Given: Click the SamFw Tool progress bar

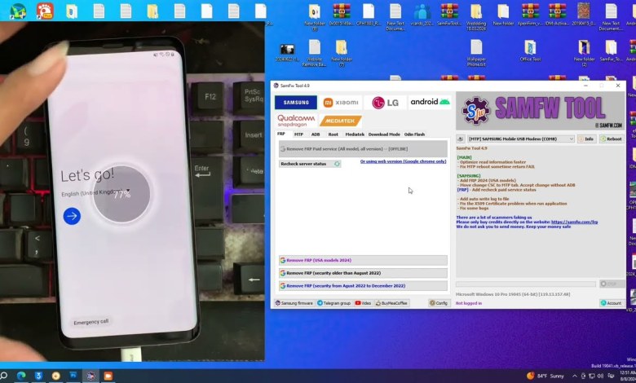Looking at the screenshot, I should pyautogui.click(x=526, y=284).
